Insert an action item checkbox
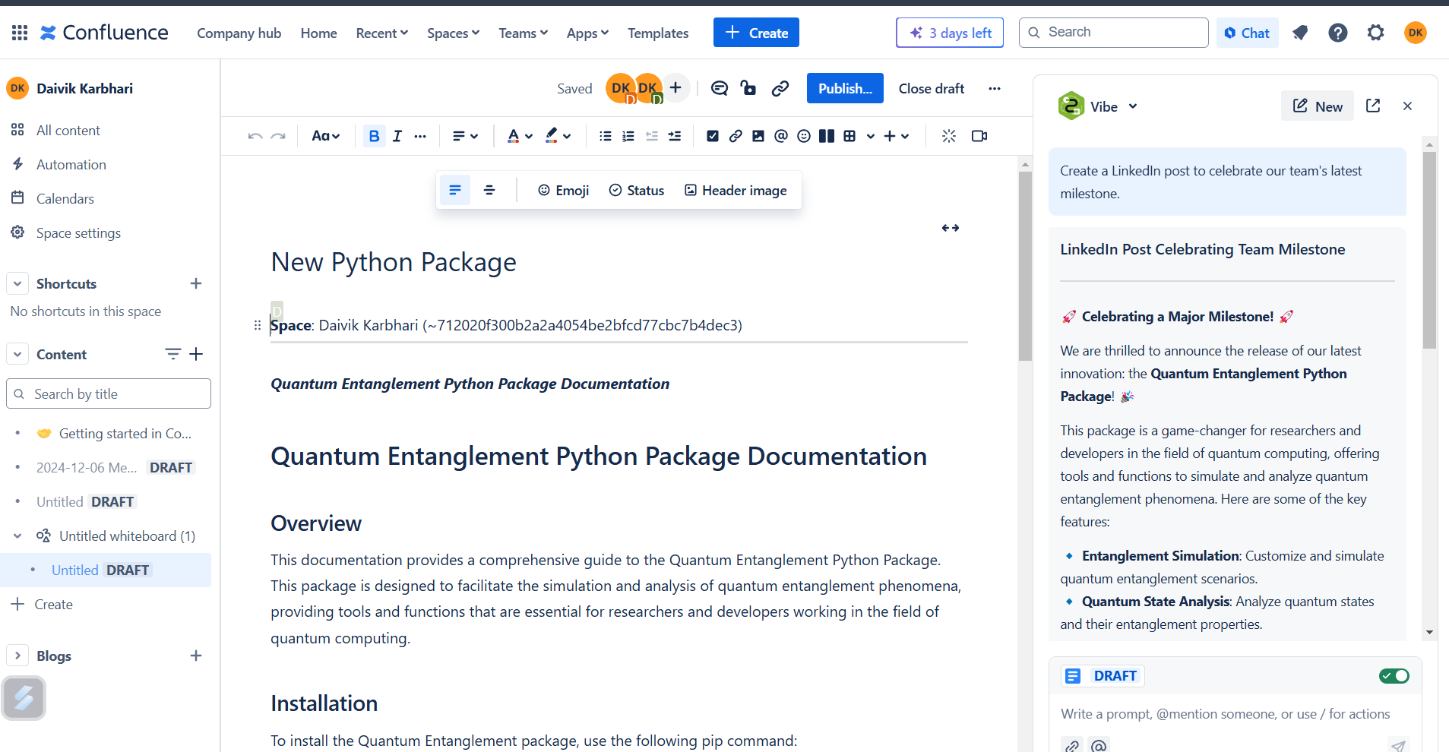 (x=712, y=136)
